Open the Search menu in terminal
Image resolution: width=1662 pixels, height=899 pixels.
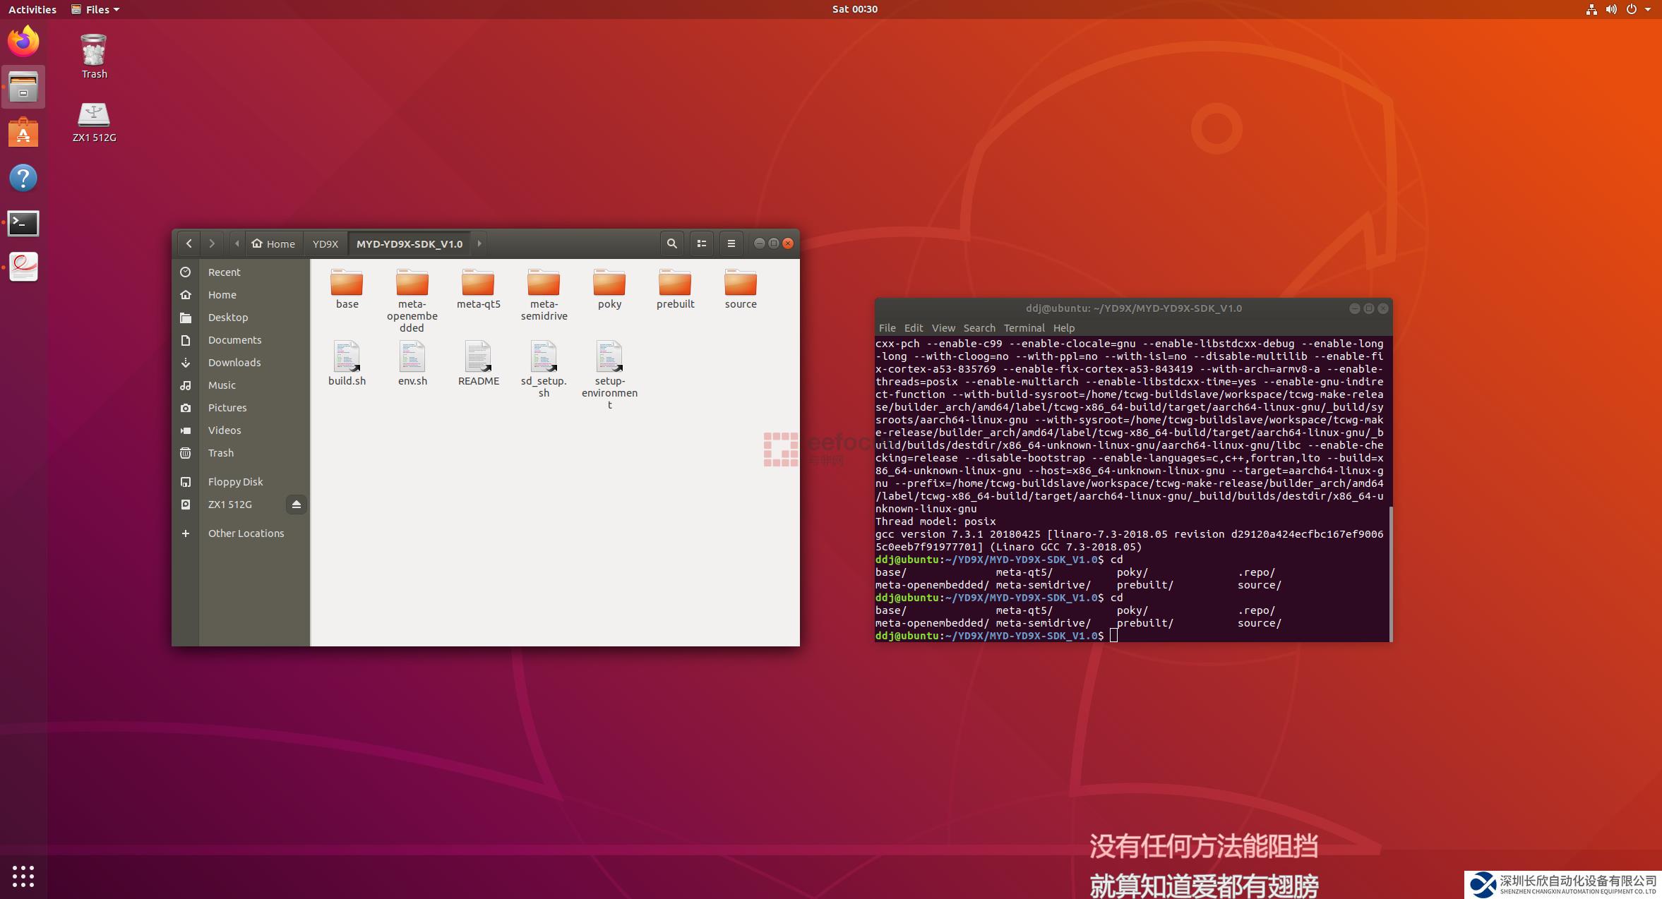[979, 328]
